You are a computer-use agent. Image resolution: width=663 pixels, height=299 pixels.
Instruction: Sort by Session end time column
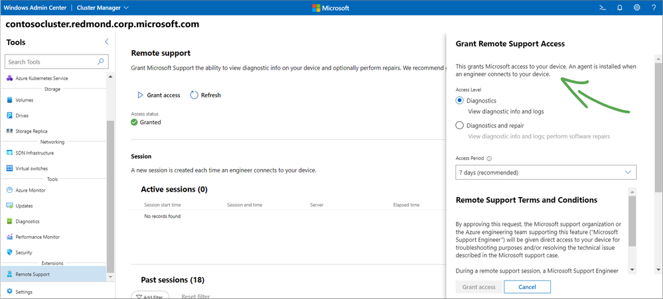pyautogui.click(x=245, y=205)
